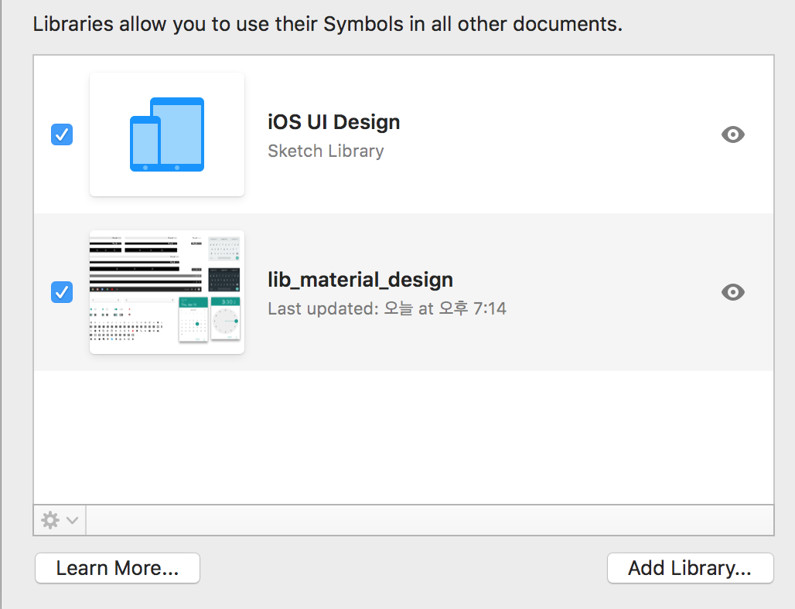Screen dimensions: 795x609
Task: Click the "Sketch Library" subtitle text
Action: click(x=326, y=151)
